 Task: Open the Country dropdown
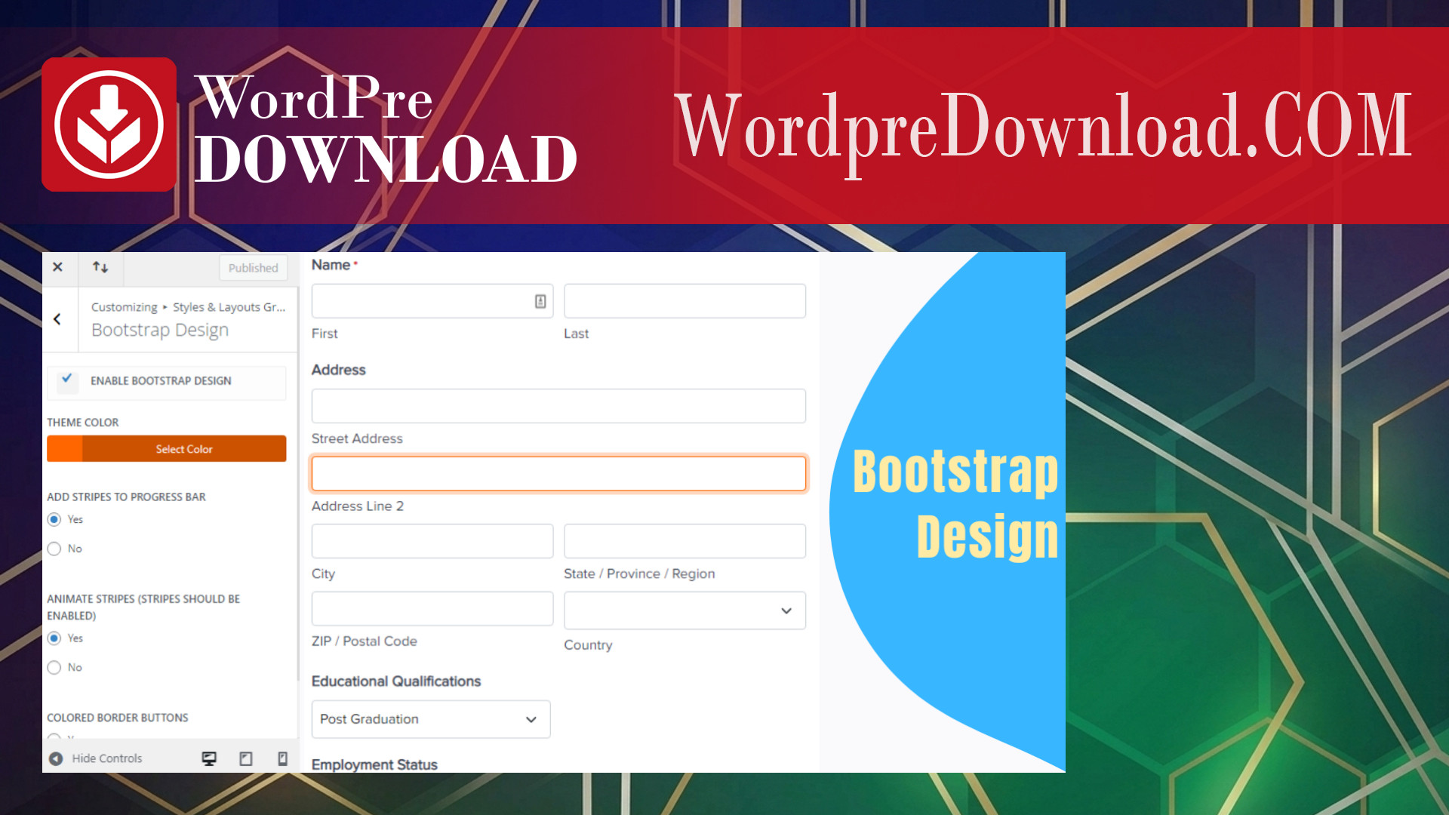(x=685, y=610)
